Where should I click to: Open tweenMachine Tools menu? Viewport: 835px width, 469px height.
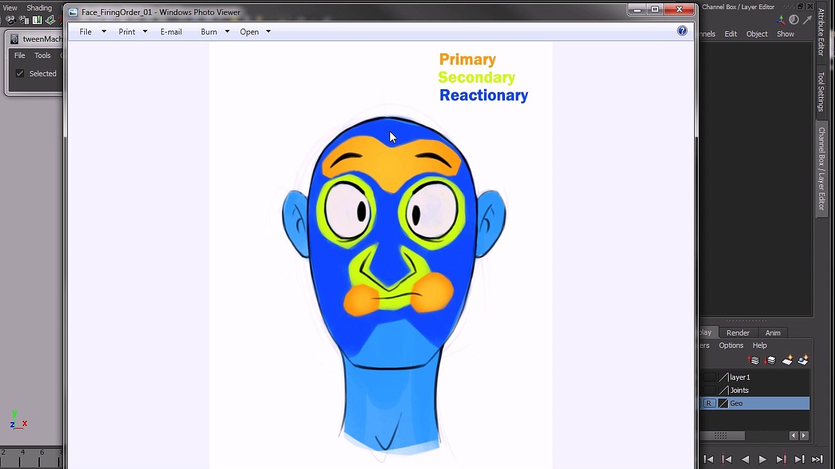click(x=42, y=55)
